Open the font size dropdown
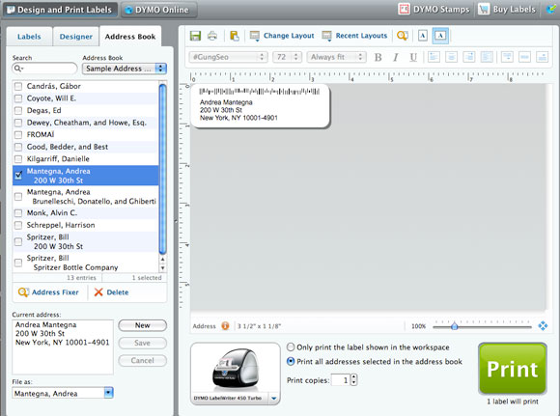 pyautogui.click(x=287, y=57)
